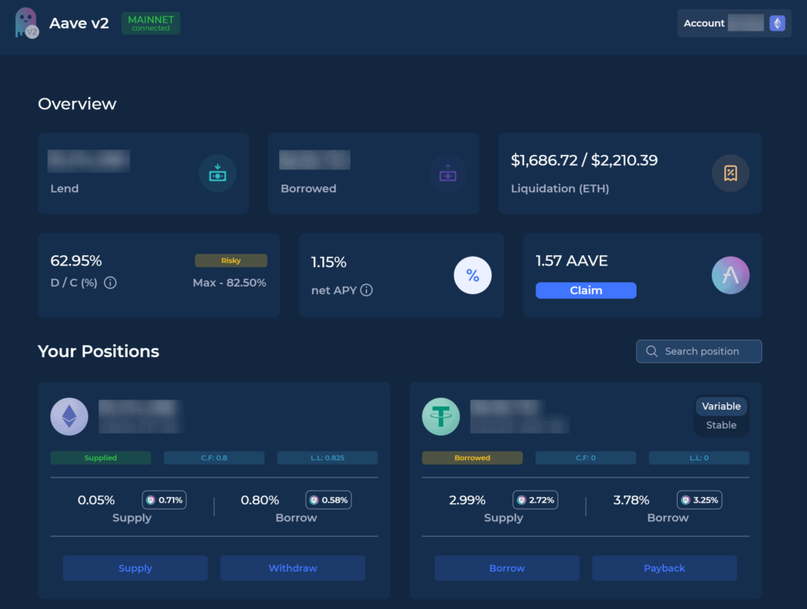807x609 pixels.
Task: Click the Supply button on Ethereum card
Action: click(136, 568)
